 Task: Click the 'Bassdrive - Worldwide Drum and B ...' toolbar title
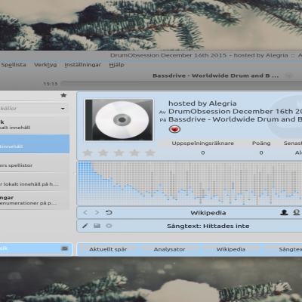coord(216,75)
